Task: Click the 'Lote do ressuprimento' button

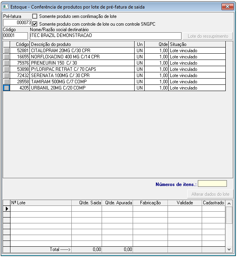Action: click(x=208, y=36)
